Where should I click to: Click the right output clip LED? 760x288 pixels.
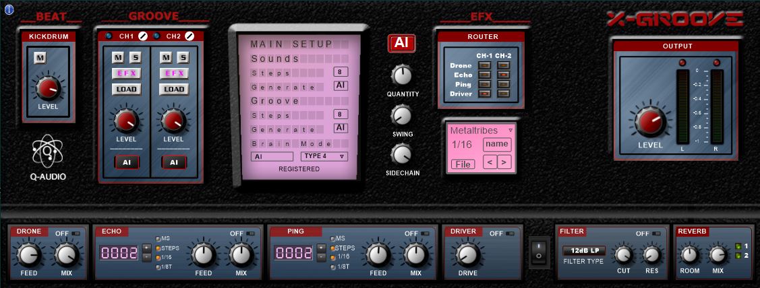(x=717, y=63)
